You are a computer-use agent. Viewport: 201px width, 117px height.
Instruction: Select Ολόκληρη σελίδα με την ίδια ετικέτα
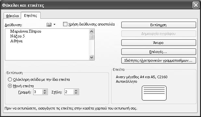click(10, 80)
